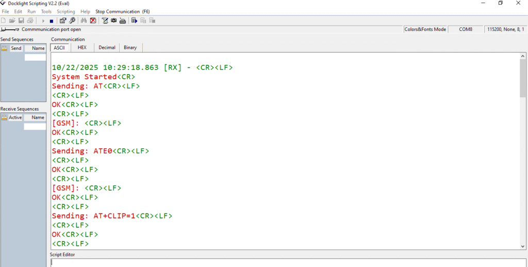Open the Keyboard Console icon
This screenshot has width=528, height=267.
[123, 21]
